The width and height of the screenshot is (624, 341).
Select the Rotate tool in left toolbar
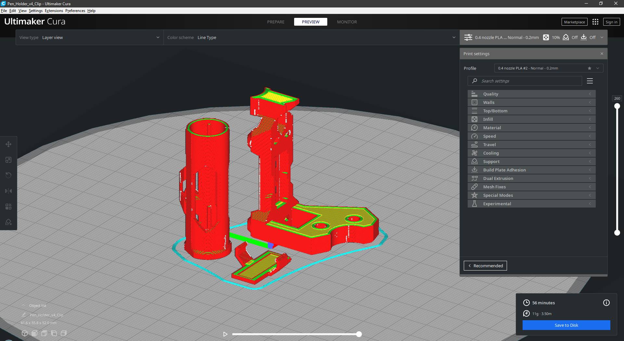coord(8,175)
